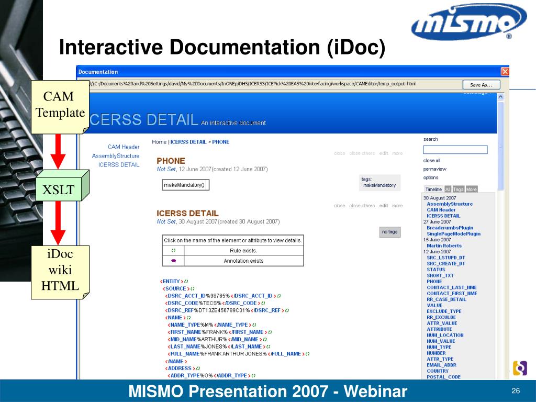This screenshot has height=402, width=536.
Task: Switch to the Tags tab
Action: pyautogui.click(x=458, y=189)
